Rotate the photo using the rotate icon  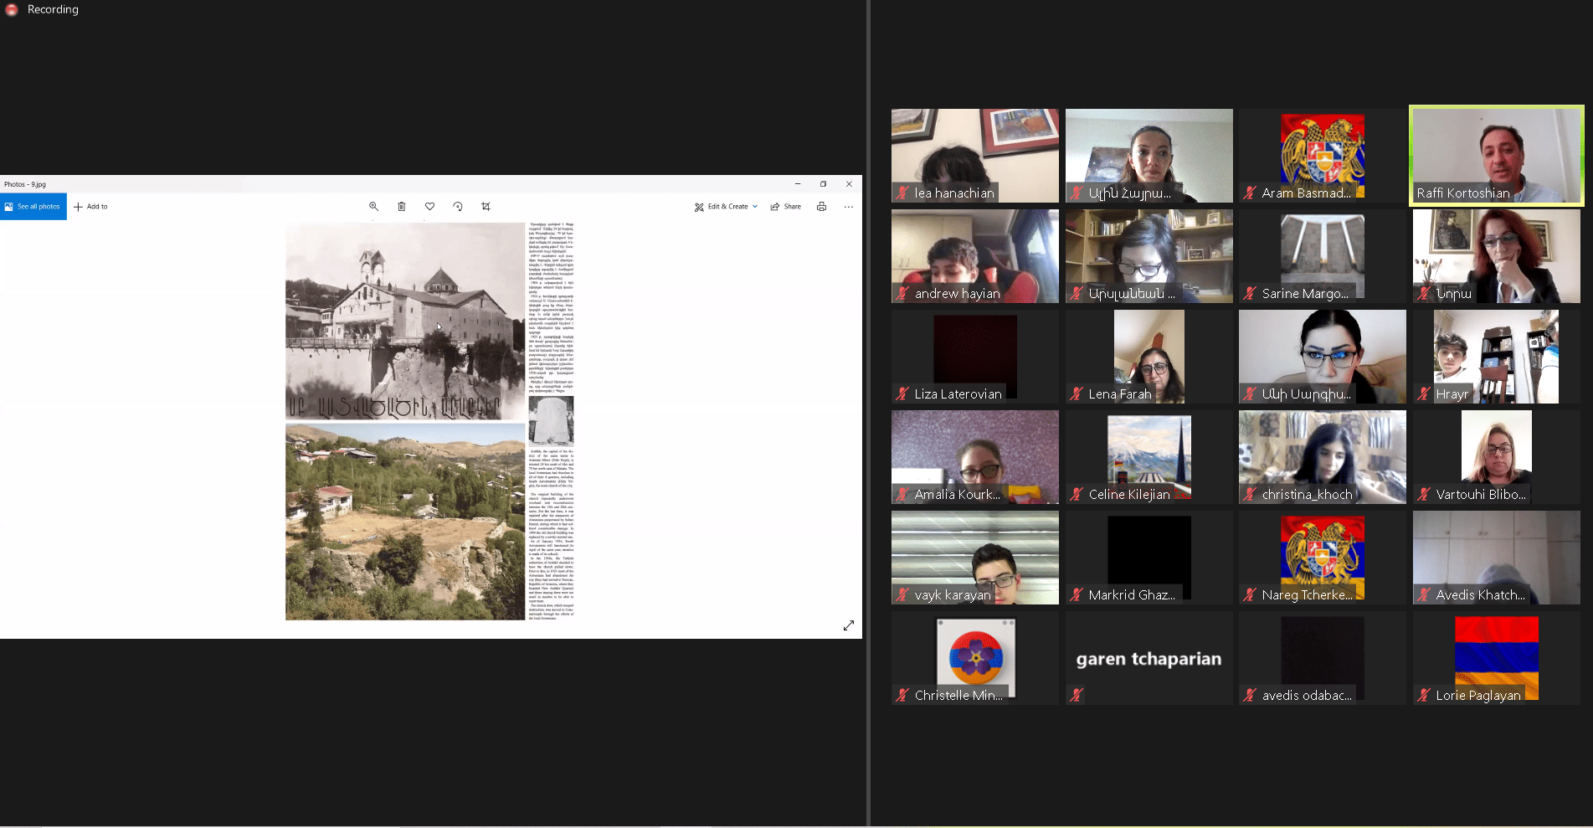(458, 207)
